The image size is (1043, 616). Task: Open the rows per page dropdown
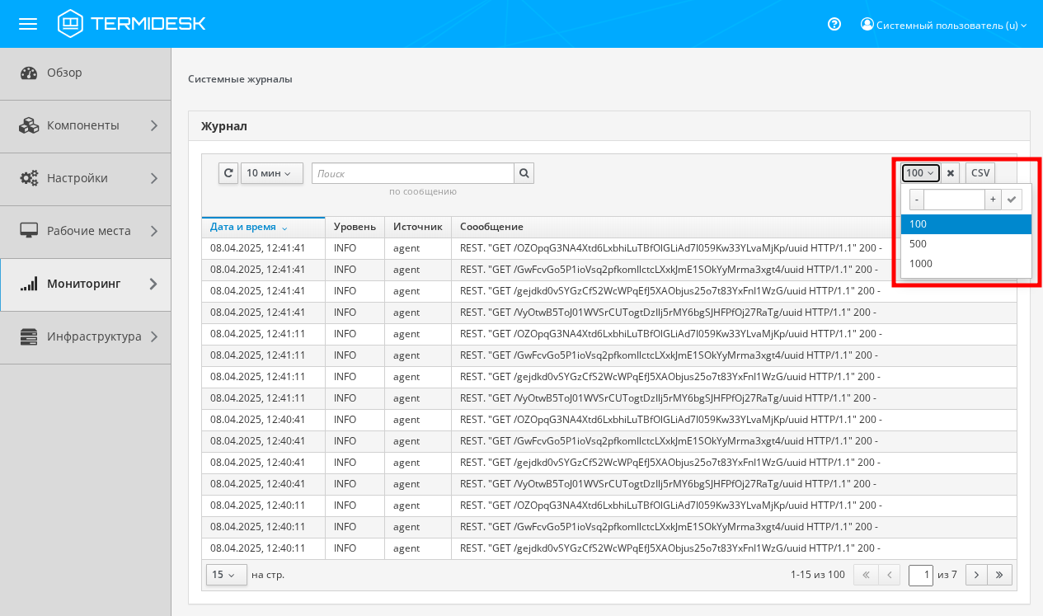[x=226, y=575]
